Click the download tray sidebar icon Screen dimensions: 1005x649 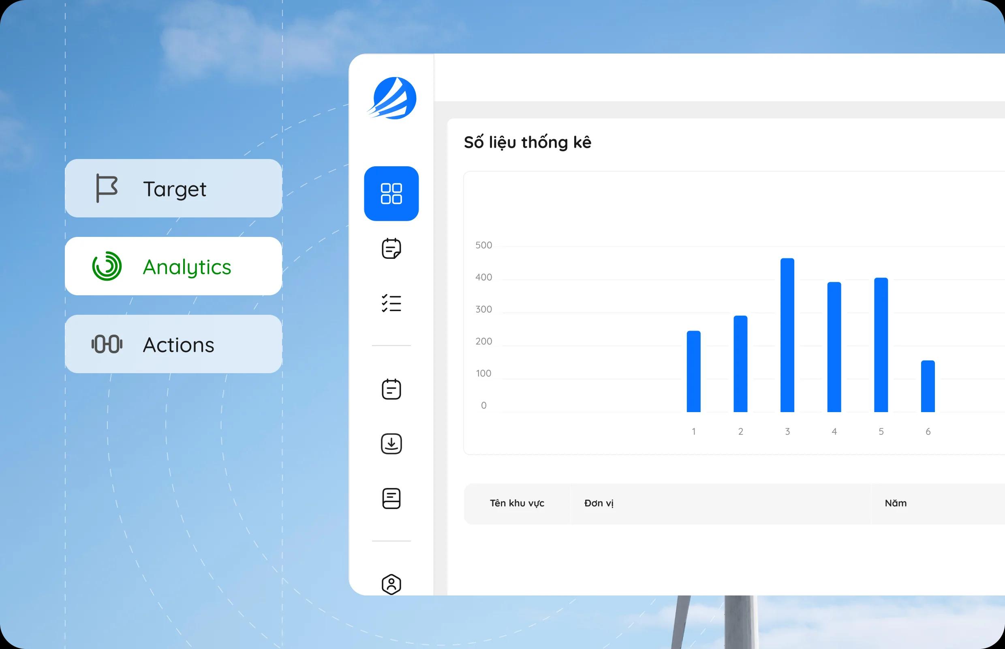click(391, 444)
